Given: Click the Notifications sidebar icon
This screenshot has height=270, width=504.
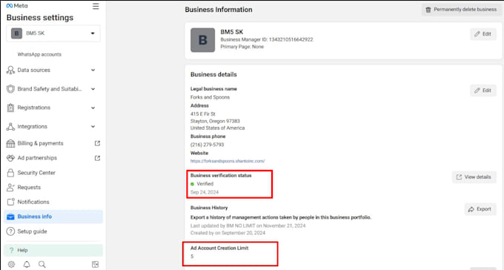Looking at the screenshot, I should pyautogui.click(x=10, y=202).
